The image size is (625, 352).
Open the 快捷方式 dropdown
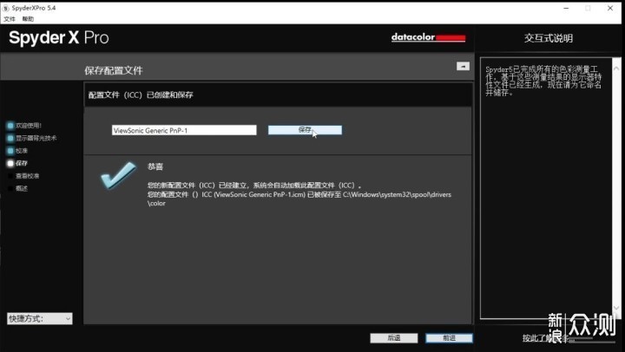point(40,318)
